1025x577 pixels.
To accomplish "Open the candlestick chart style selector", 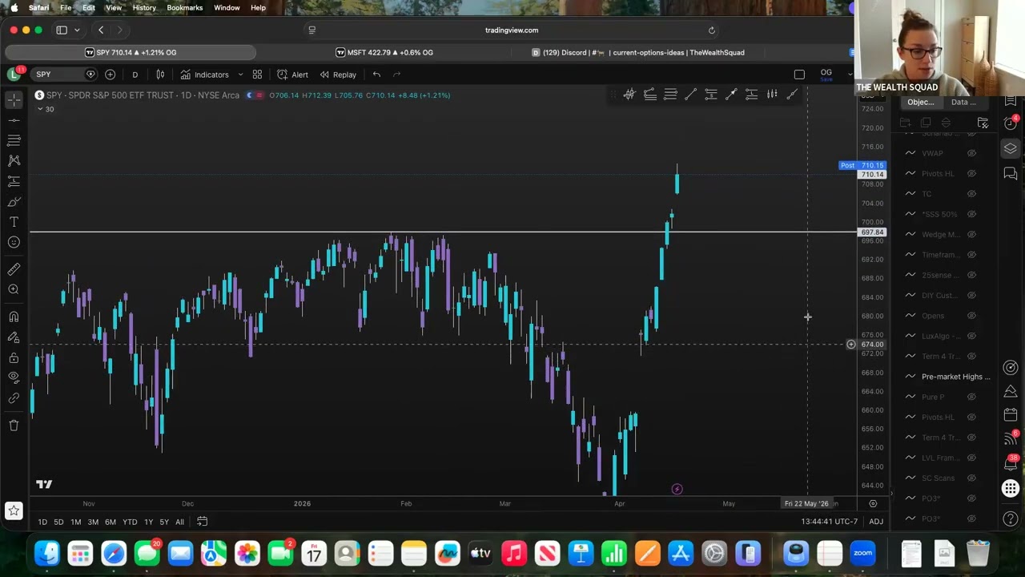I will click(160, 75).
